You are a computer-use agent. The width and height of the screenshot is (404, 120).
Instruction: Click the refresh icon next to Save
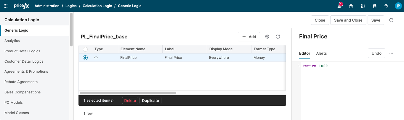point(391,20)
